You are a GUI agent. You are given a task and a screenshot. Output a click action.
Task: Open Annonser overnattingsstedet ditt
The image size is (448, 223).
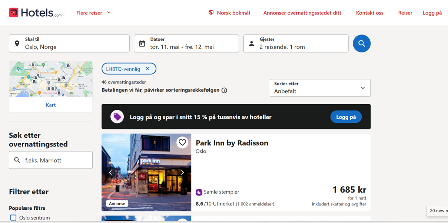(x=302, y=13)
